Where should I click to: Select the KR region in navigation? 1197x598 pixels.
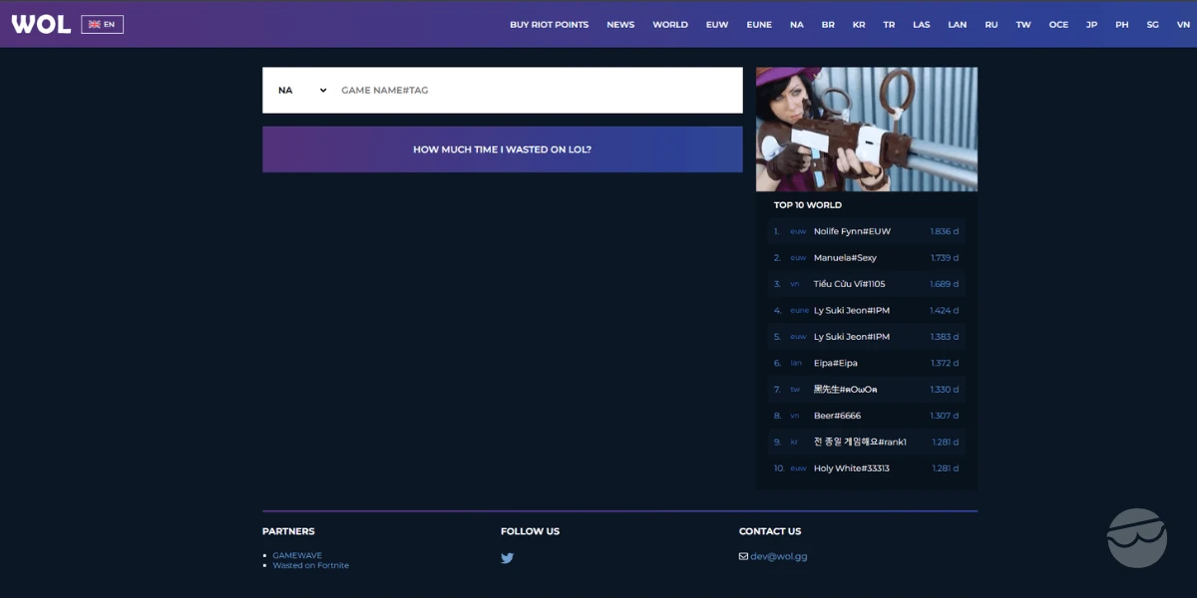tap(859, 25)
